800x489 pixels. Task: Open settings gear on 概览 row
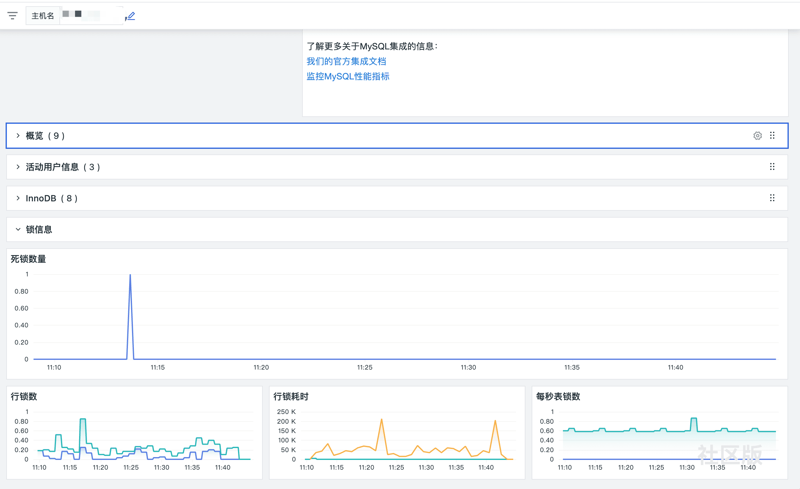coord(757,136)
